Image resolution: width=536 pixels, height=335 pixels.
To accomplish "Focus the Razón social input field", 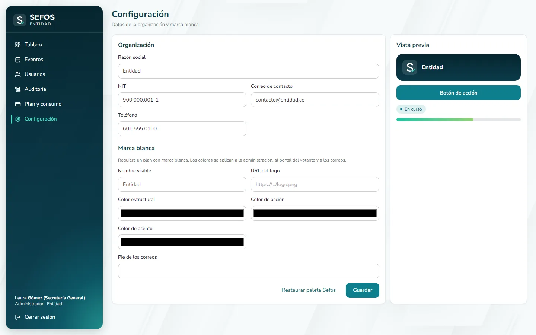I will tap(249, 71).
